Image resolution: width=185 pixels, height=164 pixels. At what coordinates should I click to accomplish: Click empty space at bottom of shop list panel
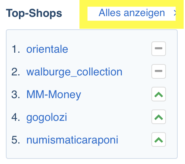coord(92,153)
